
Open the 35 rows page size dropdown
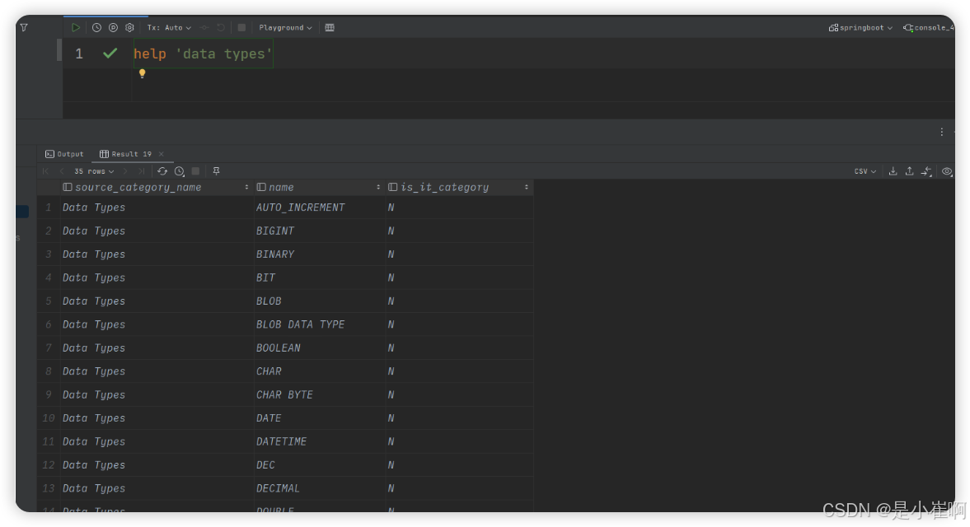coord(94,171)
